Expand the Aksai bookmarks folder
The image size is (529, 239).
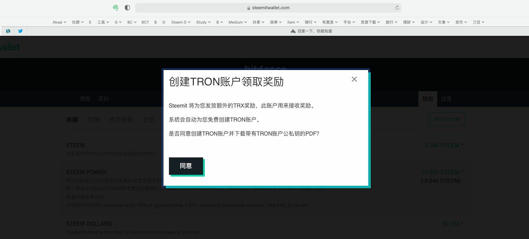[59, 22]
